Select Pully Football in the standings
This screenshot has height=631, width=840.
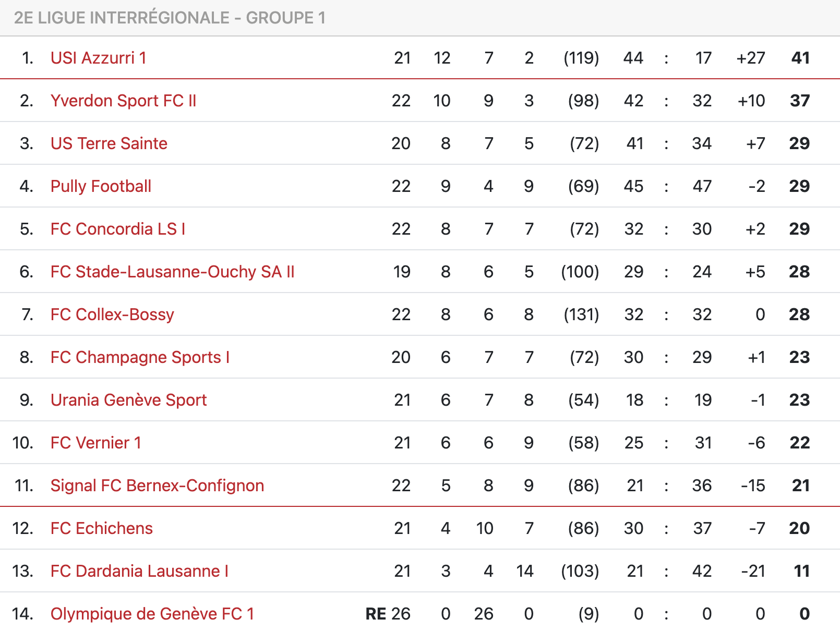(101, 186)
